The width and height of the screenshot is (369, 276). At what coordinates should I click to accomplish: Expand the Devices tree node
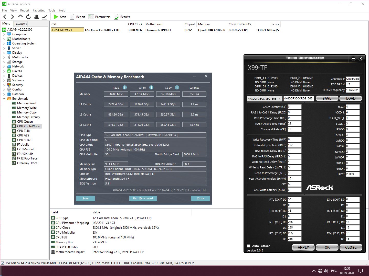4,76
